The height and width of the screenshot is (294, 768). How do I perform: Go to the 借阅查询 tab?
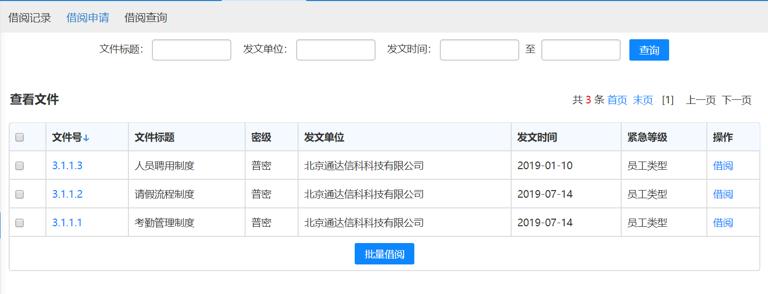[146, 18]
